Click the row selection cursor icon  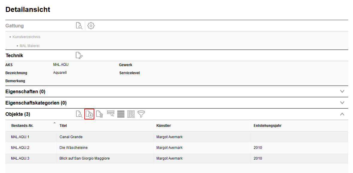pos(111,114)
